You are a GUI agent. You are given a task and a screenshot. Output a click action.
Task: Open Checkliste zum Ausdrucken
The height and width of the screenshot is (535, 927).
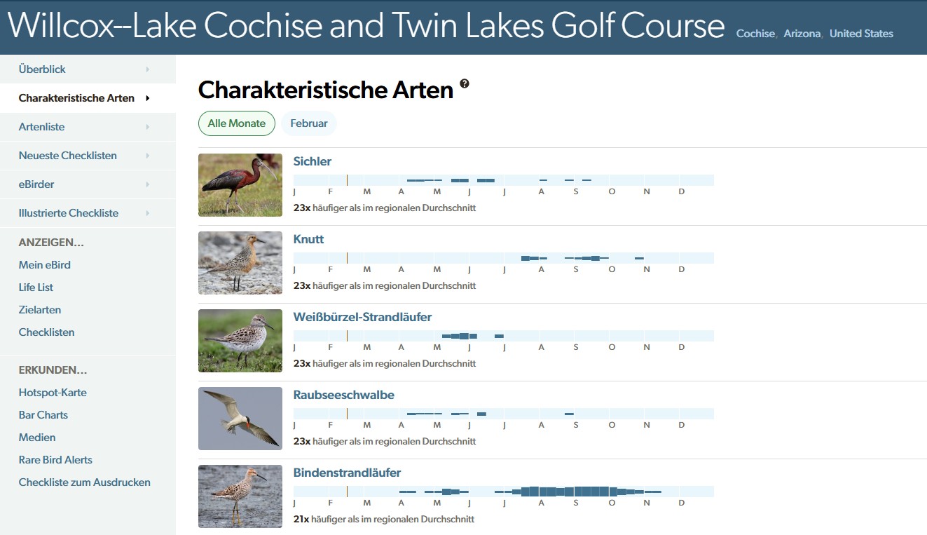tap(84, 482)
